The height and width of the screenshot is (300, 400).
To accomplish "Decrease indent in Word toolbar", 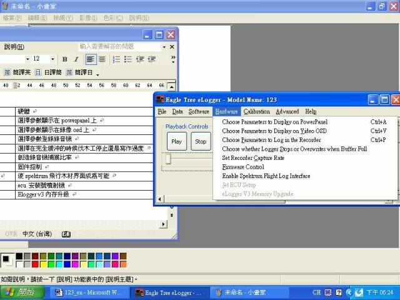I will coord(140,59).
